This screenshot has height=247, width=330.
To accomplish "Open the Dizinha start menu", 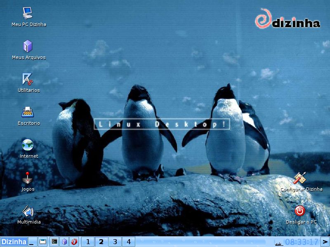I will tap(13, 242).
